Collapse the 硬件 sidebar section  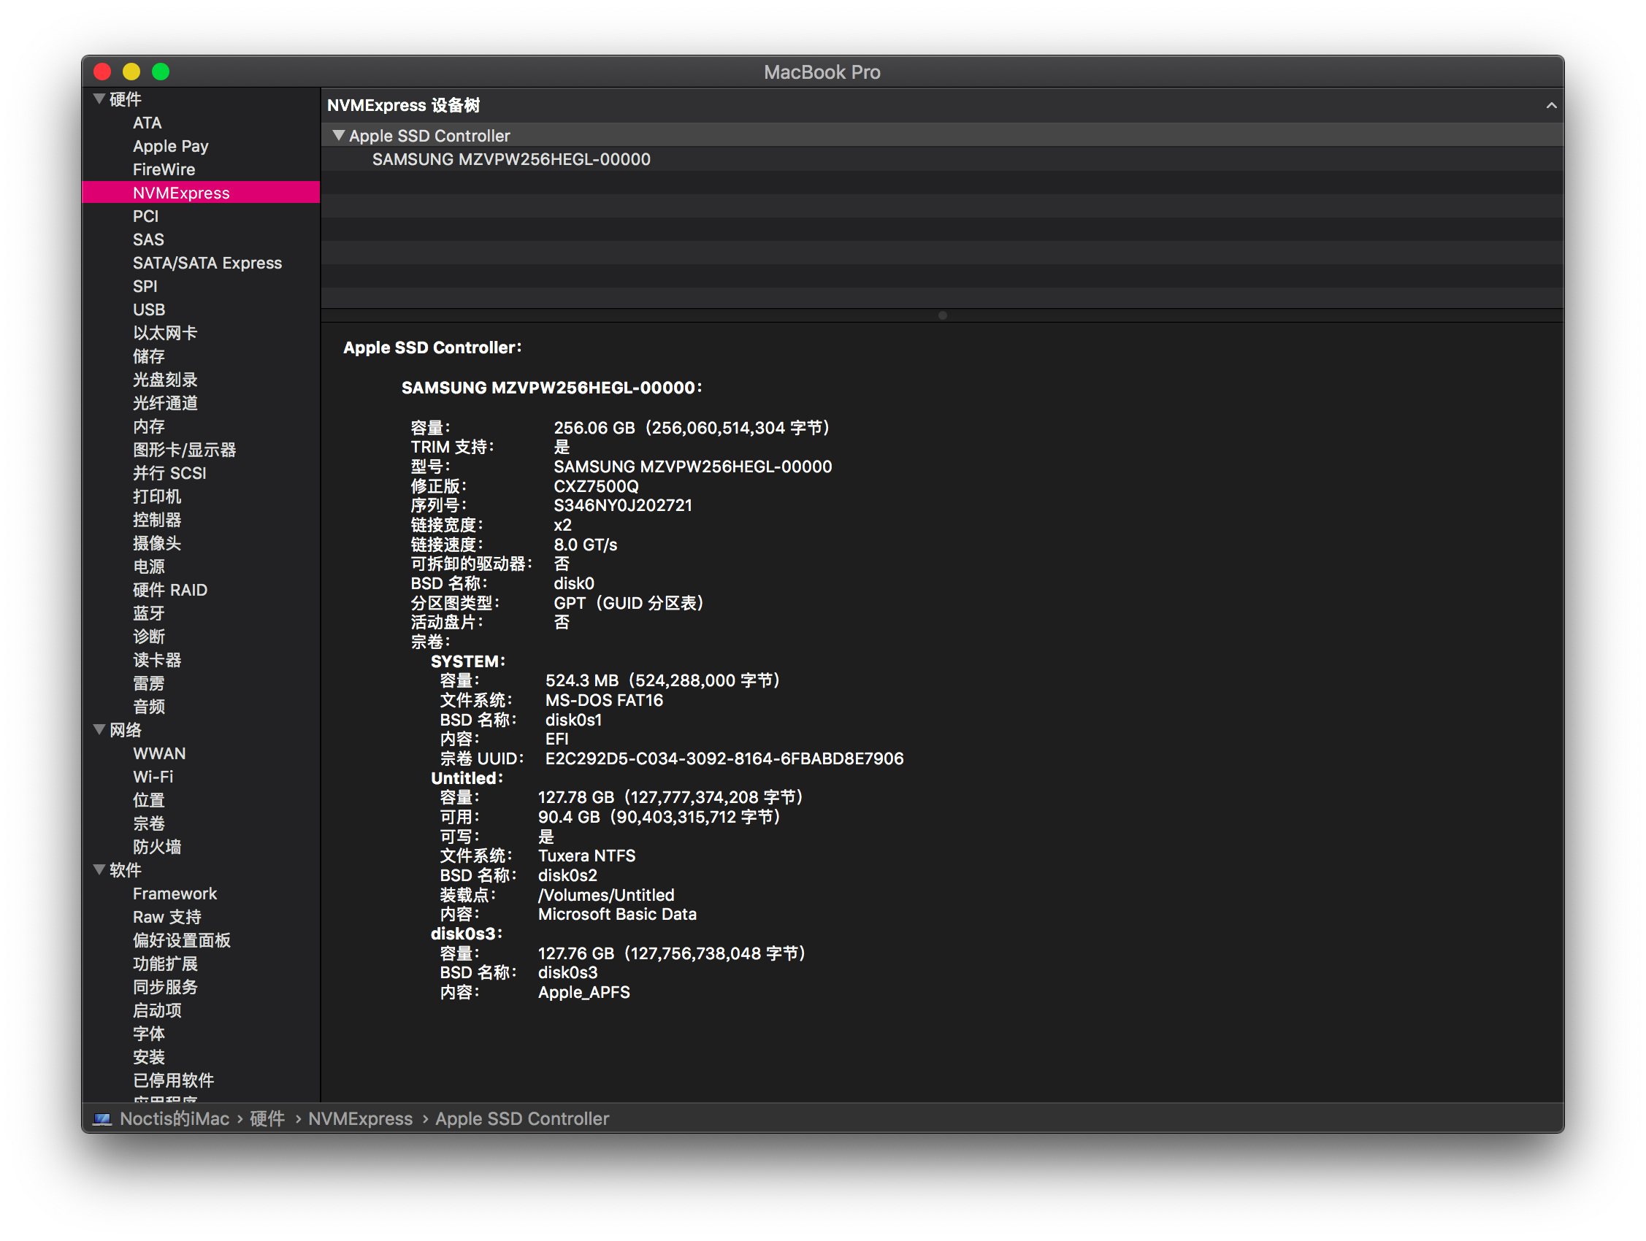pos(99,99)
